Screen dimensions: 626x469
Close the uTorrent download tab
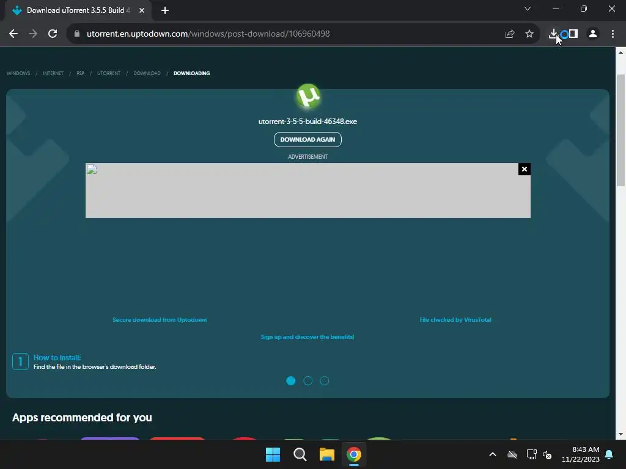pos(142,10)
